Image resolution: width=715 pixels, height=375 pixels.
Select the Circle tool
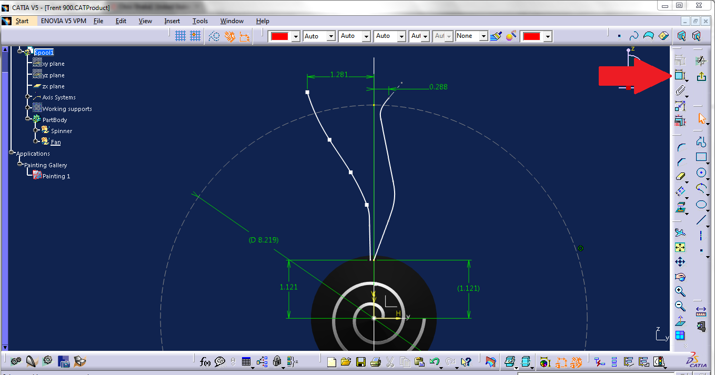701,173
